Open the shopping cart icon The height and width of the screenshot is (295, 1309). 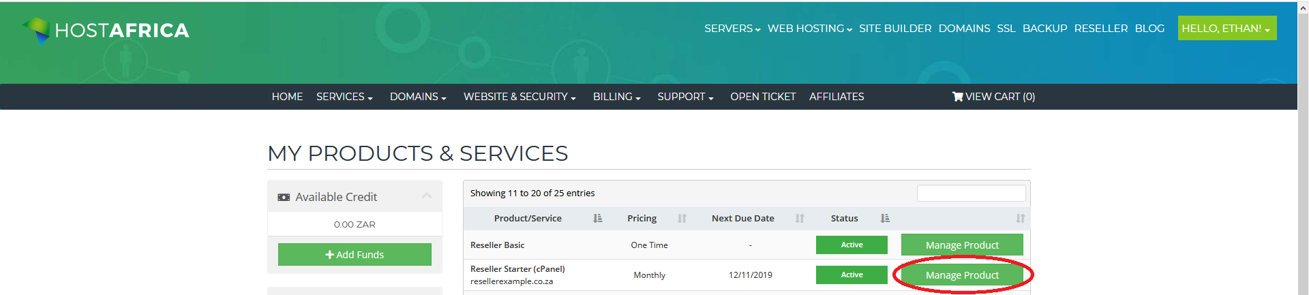(957, 97)
